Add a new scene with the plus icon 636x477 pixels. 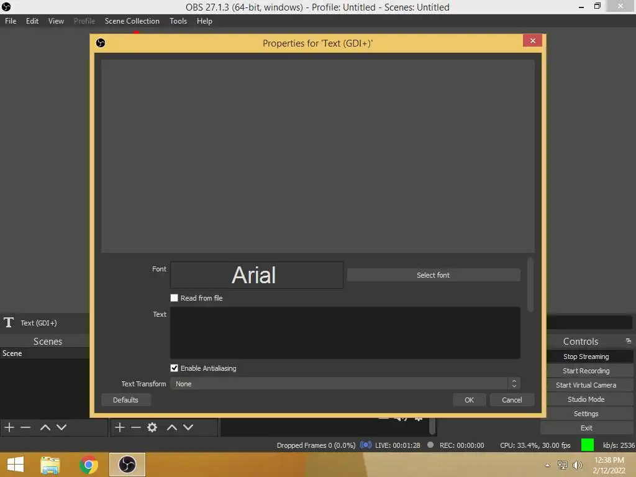click(9, 427)
